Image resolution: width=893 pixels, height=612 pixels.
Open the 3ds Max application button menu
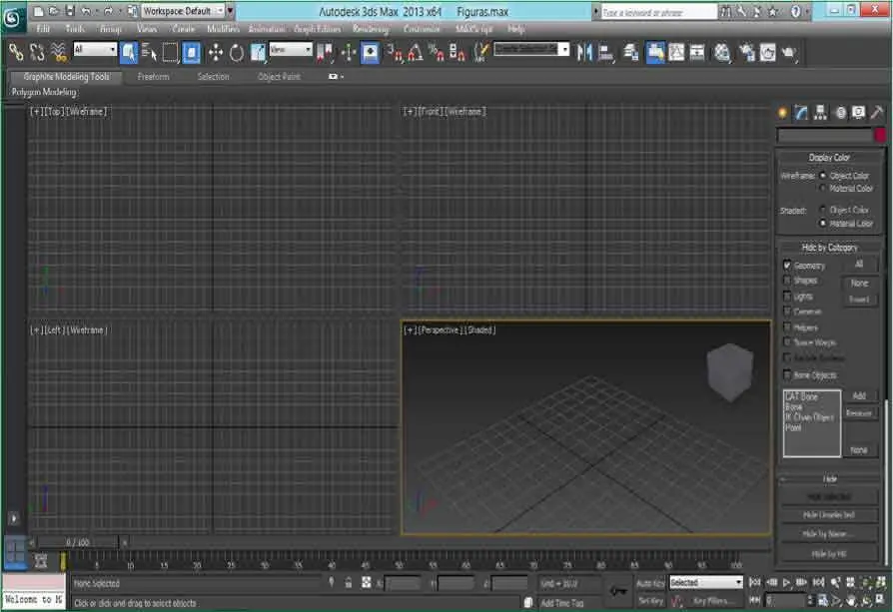click(13, 18)
